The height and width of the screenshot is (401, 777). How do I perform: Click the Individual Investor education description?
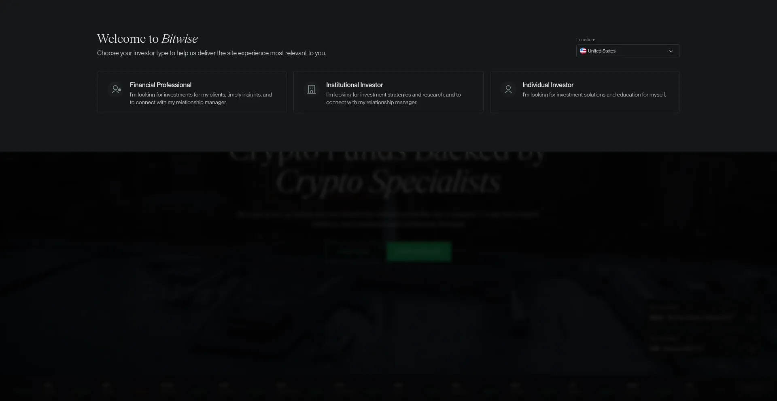point(594,94)
